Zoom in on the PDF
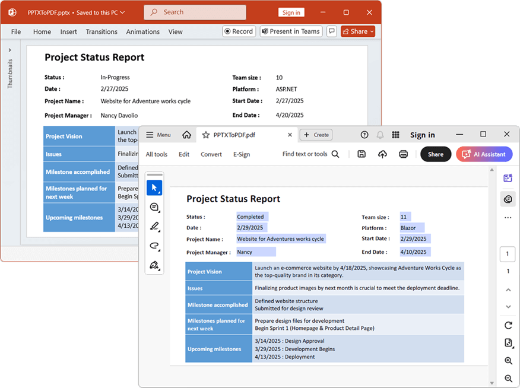The height and width of the screenshot is (388, 520). [508, 361]
